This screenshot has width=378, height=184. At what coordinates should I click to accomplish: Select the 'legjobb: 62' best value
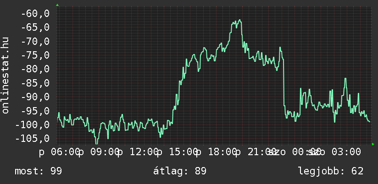click(x=330, y=171)
